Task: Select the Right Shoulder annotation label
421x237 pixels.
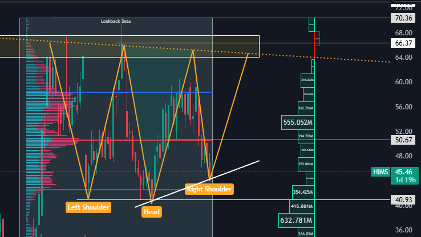Action: coord(209,189)
